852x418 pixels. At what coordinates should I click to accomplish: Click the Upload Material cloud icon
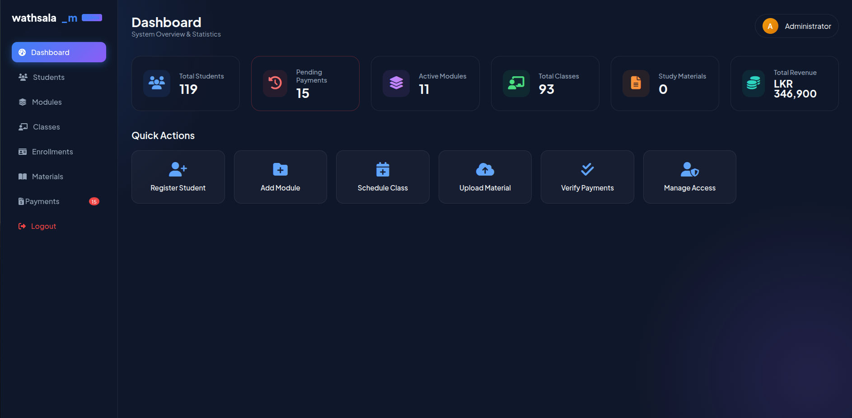[x=485, y=169]
